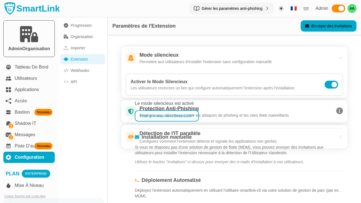Image resolution: width=361 pixels, height=203 pixels.
Task: Click the theme brightness icon
Action: tap(281, 8)
